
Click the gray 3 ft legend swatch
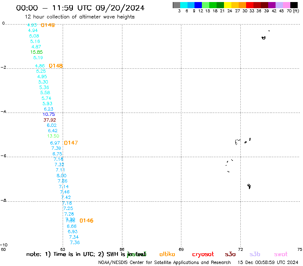point(176,5)
